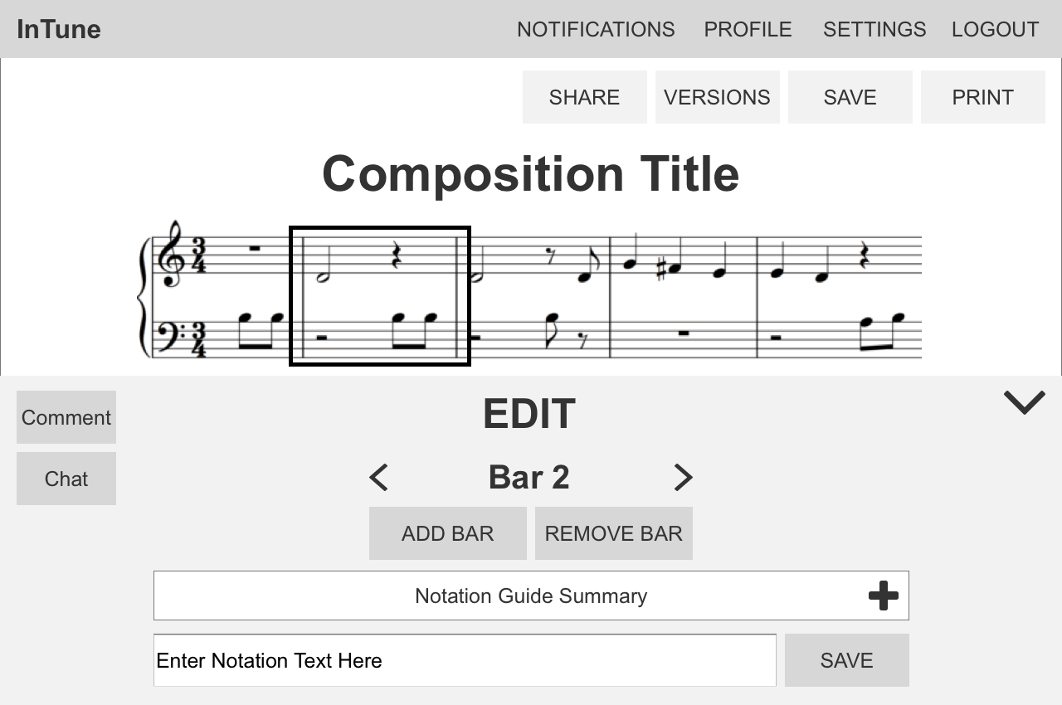This screenshot has height=705, width=1062.
Task: Open the Chat panel
Action: 66,479
